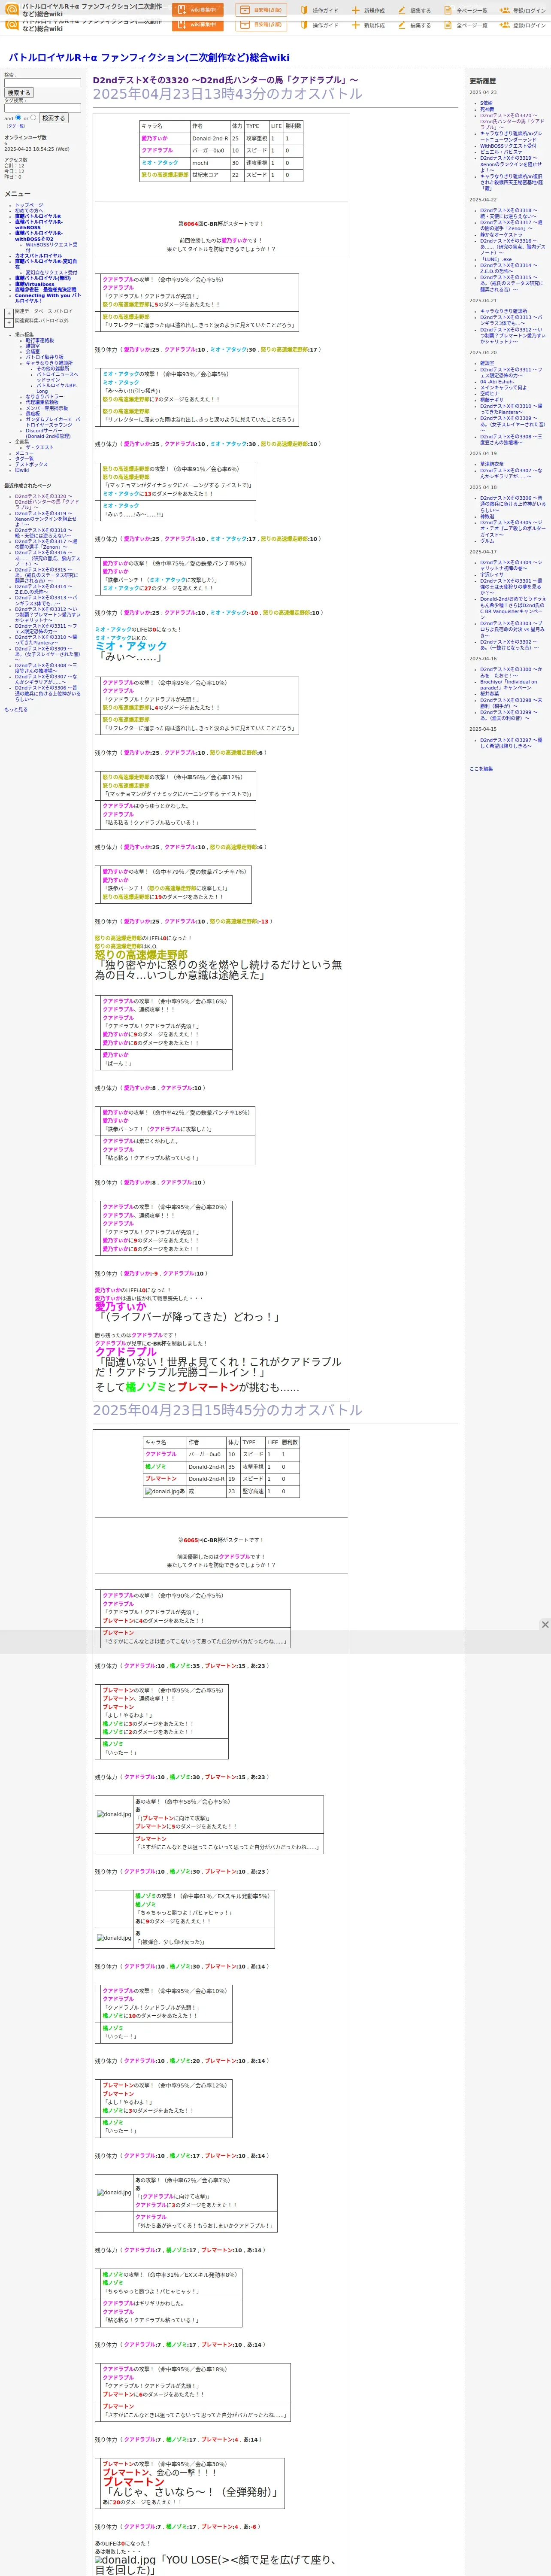Screen dimensions: 551x2576
Task: Open 直轄@雀荘 最強雀鬼決定戦 link
Action: [45, 290]
